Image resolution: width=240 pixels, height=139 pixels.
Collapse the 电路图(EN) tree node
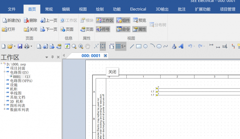pos(5,71)
